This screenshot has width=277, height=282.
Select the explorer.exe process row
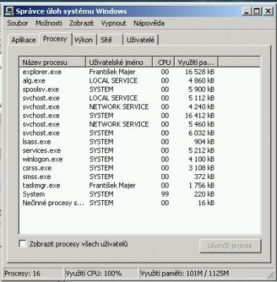140,72
